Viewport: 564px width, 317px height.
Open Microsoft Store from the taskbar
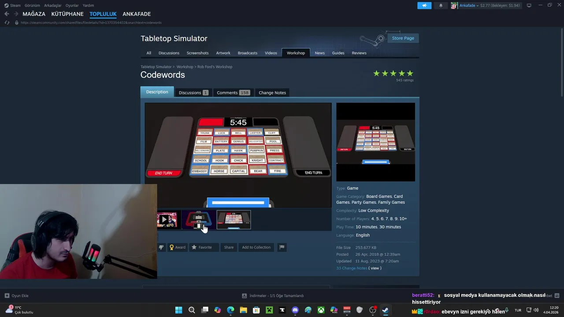tap(256, 310)
